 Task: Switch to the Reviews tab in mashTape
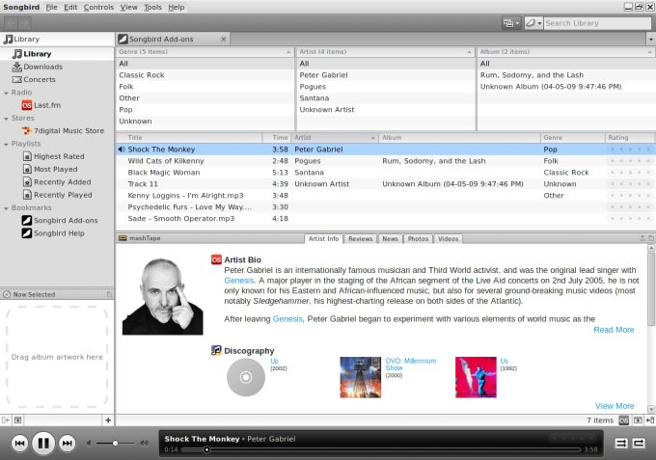(x=360, y=238)
